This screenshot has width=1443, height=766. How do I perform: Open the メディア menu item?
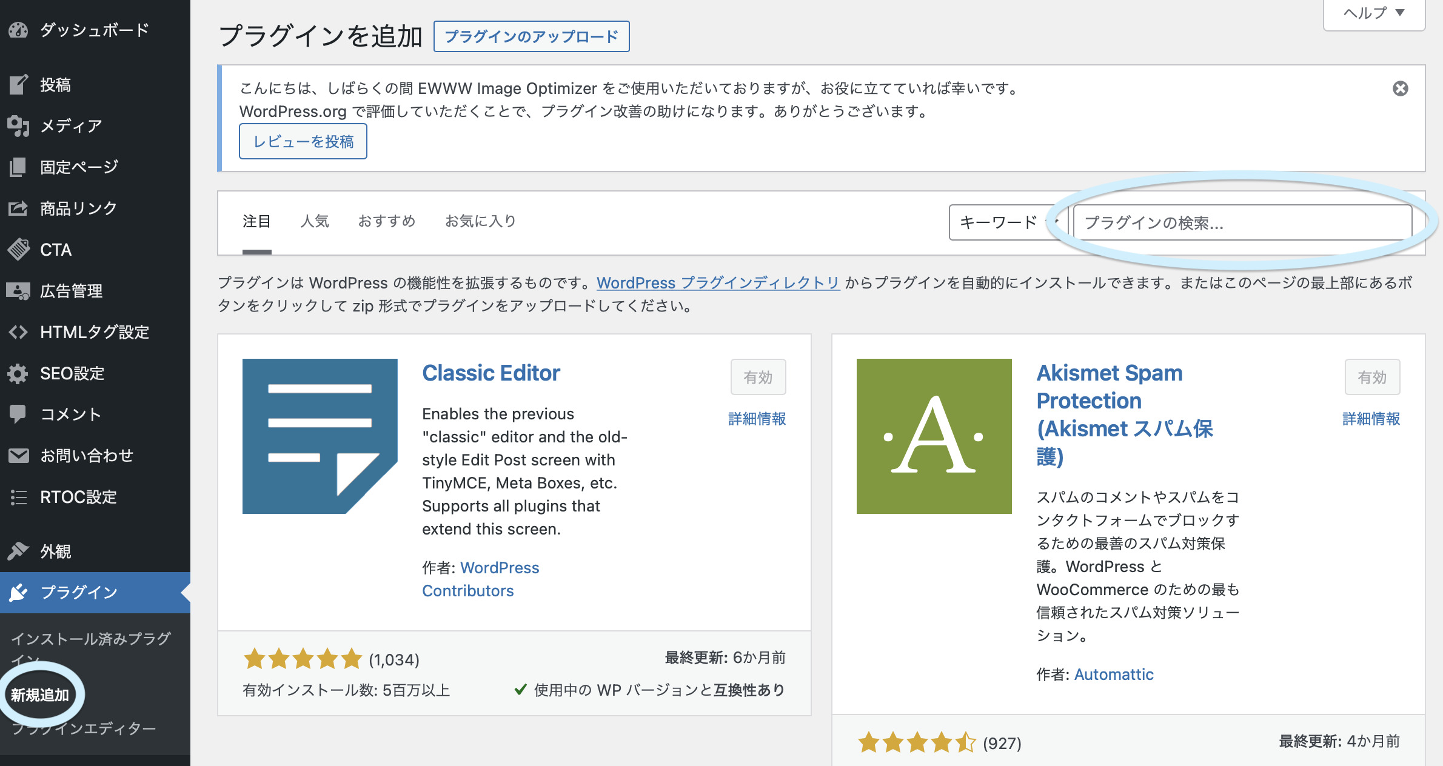tap(95, 125)
